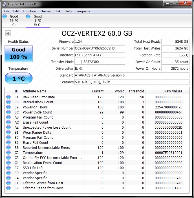Click the Good 100 % health status button
The width and height of the screenshot is (194, 198).
tap(19, 54)
